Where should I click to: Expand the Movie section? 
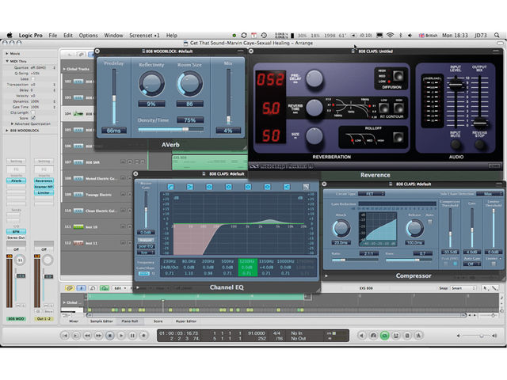coord(7,53)
